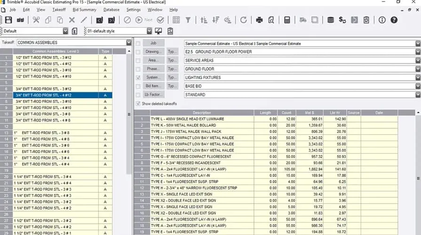This screenshot has height=235, width=421.
Task: Click the find binoculars icon
Action: 20,20
